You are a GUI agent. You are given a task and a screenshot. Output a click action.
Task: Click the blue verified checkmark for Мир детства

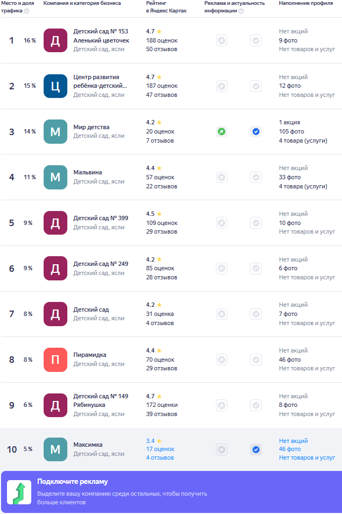pyautogui.click(x=256, y=131)
